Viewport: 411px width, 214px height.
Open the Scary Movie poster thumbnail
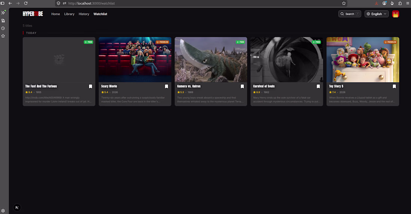click(135, 60)
